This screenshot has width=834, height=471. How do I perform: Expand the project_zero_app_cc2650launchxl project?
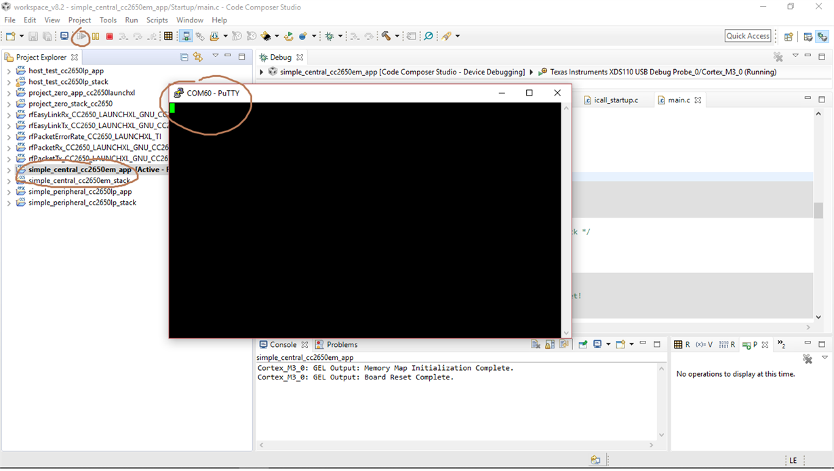pos(9,93)
